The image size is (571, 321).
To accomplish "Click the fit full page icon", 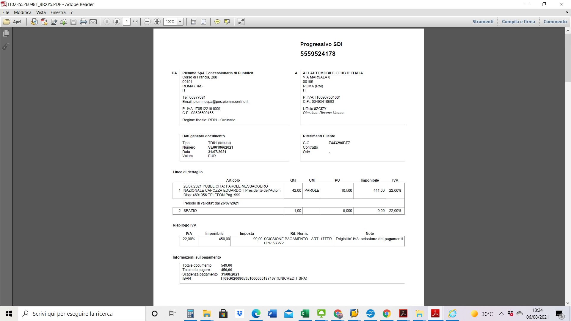I will click(204, 22).
